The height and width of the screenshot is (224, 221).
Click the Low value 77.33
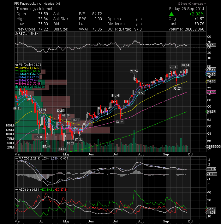click(43, 24)
